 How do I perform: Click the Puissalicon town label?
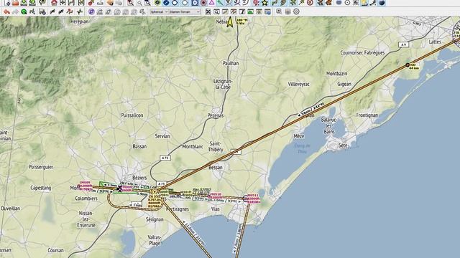tap(132, 115)
